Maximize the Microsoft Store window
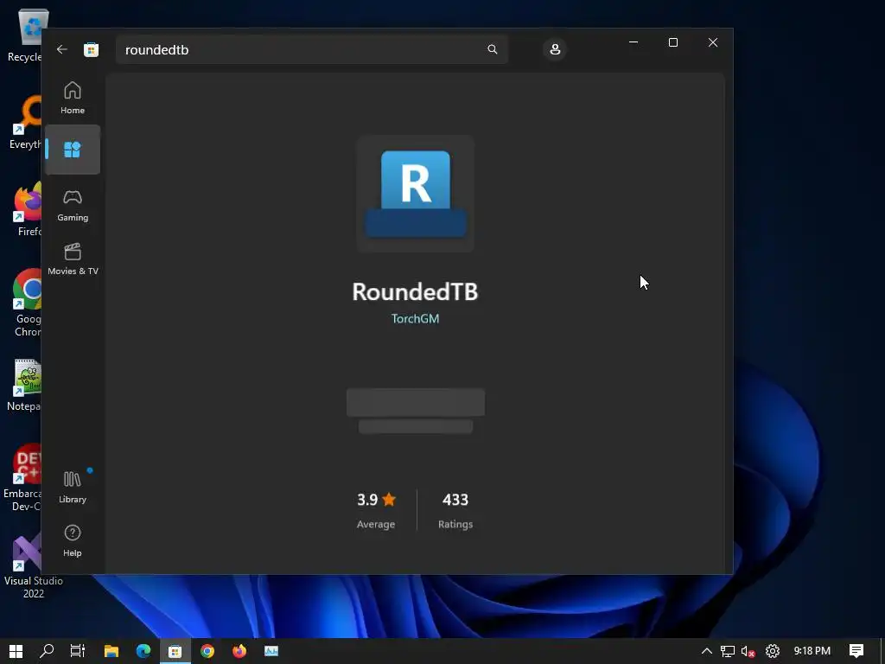885x664 pixels. (x=672, y=42)
